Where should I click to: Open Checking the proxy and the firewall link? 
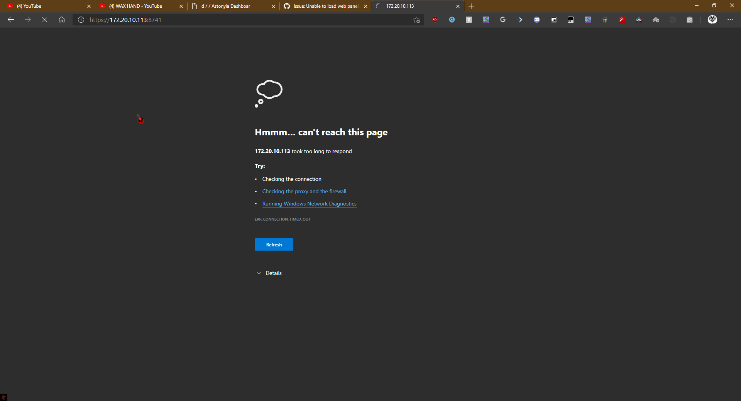point(304,191)
